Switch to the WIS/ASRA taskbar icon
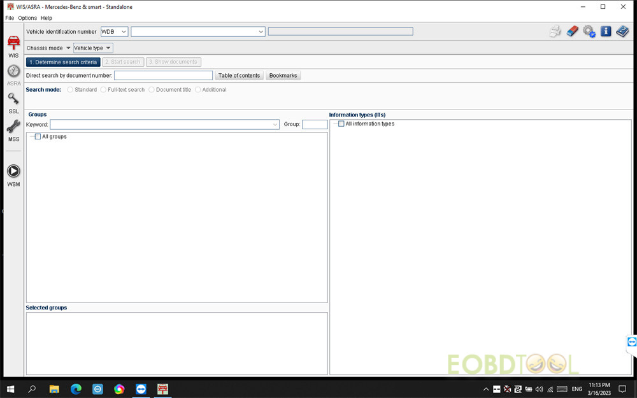Image resolution: width=637 pixels, height=398 pixels. pyautogui.click(x=162, y=389)
